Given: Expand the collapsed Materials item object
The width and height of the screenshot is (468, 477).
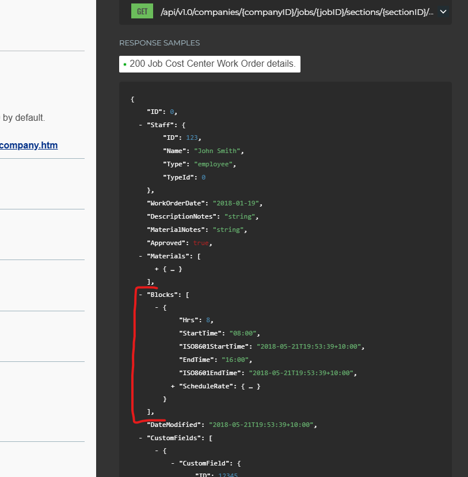Looking at the screenshot, I should (157, 269).
